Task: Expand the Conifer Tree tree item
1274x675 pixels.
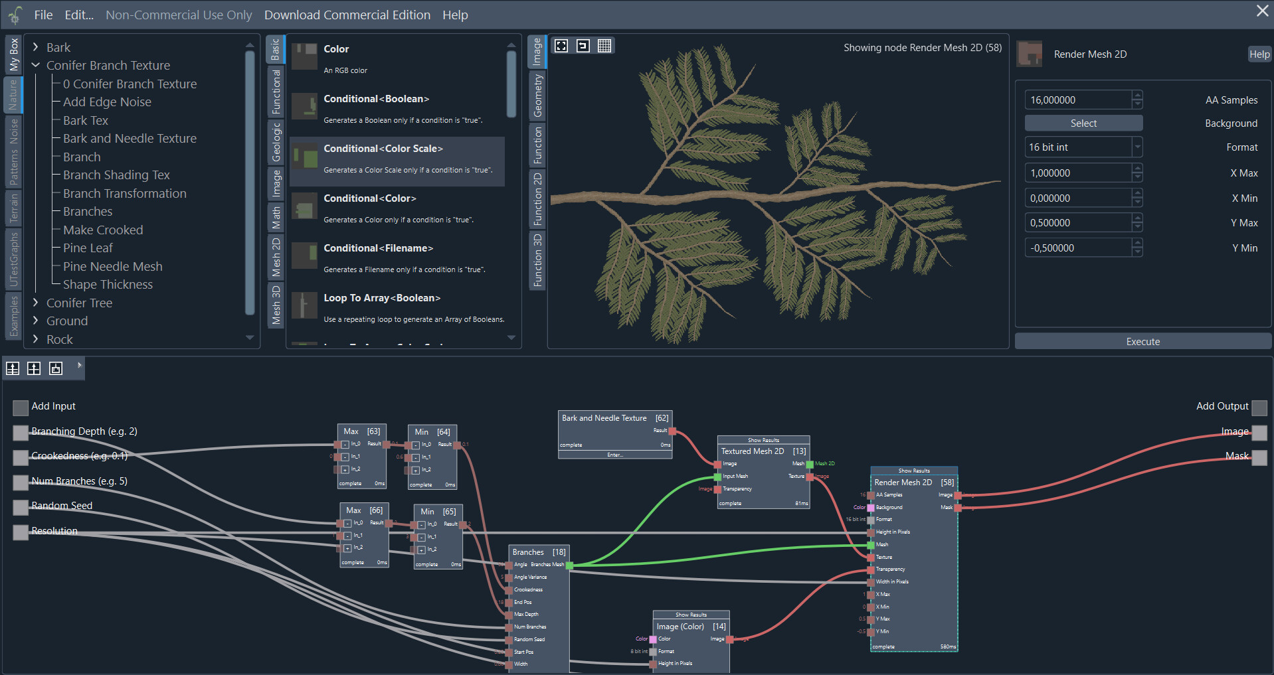Action: click(x=37, y=303)
